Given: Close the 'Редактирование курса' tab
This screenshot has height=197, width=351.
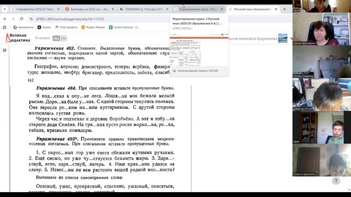Looking at the screenshot, I should [222, 9].
